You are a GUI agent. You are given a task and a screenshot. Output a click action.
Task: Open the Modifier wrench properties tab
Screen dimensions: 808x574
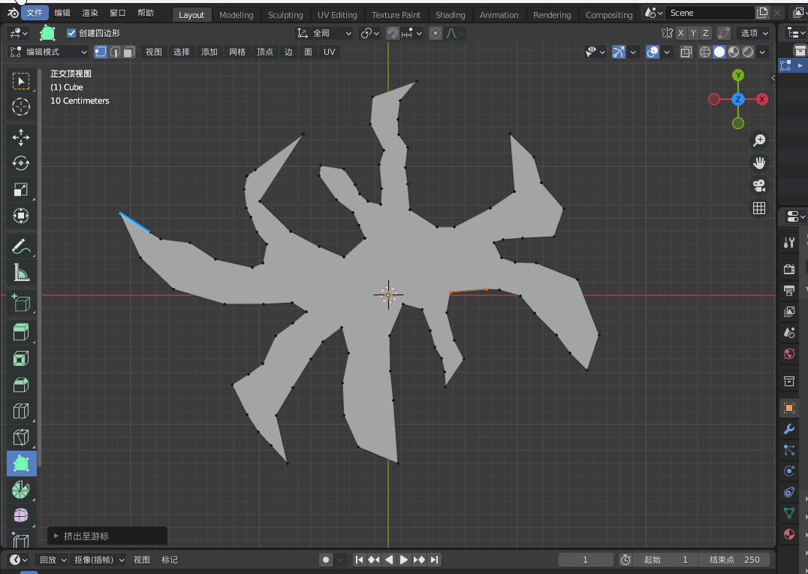click(789, 429)
